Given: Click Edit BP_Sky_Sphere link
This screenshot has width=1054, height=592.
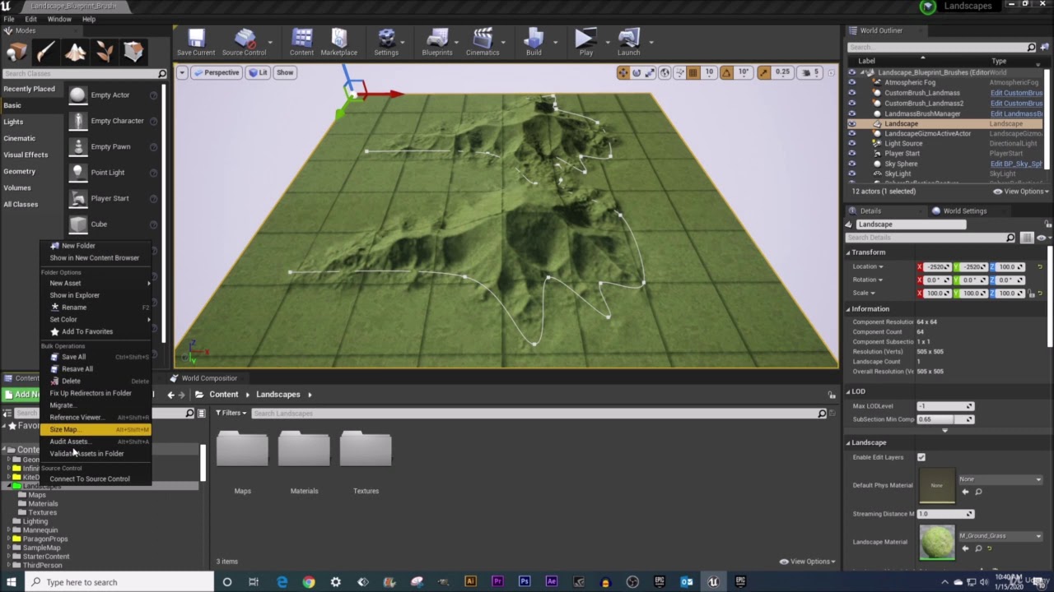Looking at the screenshot, I should click(1016, 164).
